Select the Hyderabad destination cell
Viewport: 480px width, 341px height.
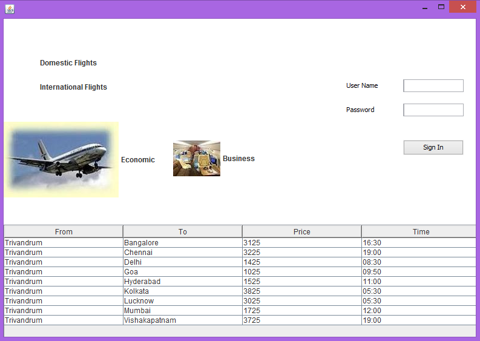point(183,282)
